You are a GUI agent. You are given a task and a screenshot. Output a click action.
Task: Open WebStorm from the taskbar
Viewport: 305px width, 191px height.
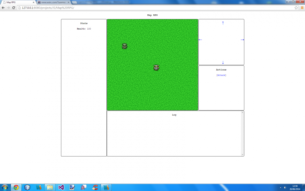click(x=38, y=187)
